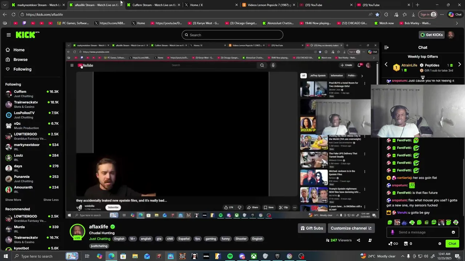The image size is (465, 261).
Task: Go to Home in the sidebar
Action: tap(19, 50)
